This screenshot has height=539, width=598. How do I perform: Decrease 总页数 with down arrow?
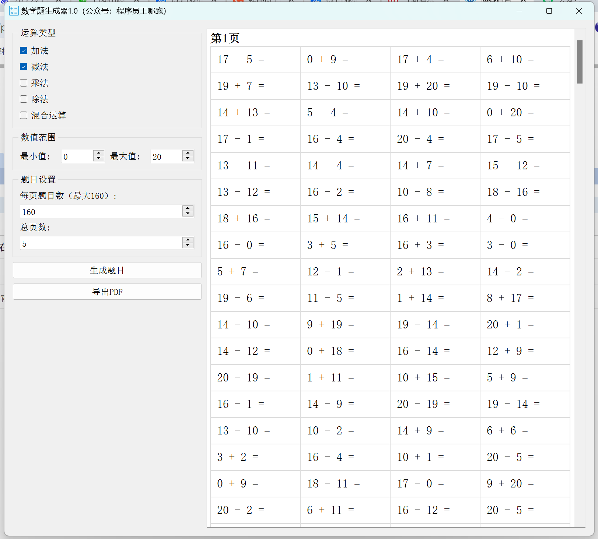coord(188,246)
